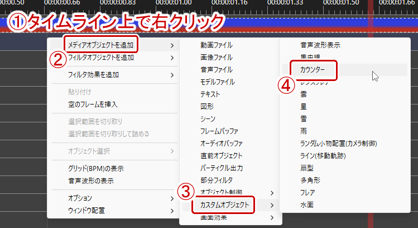
Task: Open the カスタムオブジェクト submenu
Action: (x=230, y=205)
